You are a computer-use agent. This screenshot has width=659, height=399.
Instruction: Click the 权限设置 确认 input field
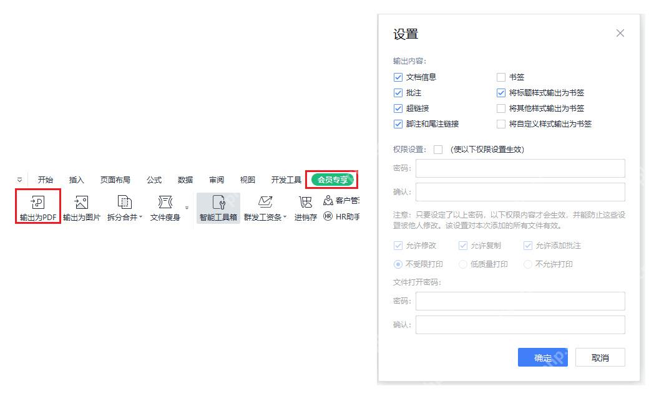tap(520, 192)
